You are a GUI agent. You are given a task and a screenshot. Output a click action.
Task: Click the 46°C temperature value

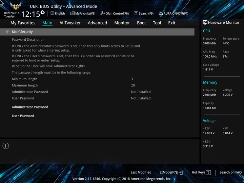226,43
